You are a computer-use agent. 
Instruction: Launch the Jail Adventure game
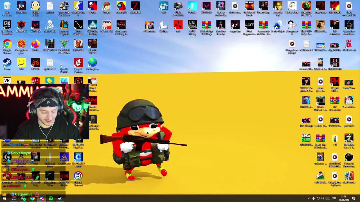click(x=335, y=28)
